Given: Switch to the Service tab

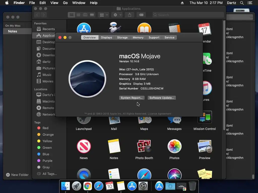Looking at the screenshot, I should click(x=169, y=37).
